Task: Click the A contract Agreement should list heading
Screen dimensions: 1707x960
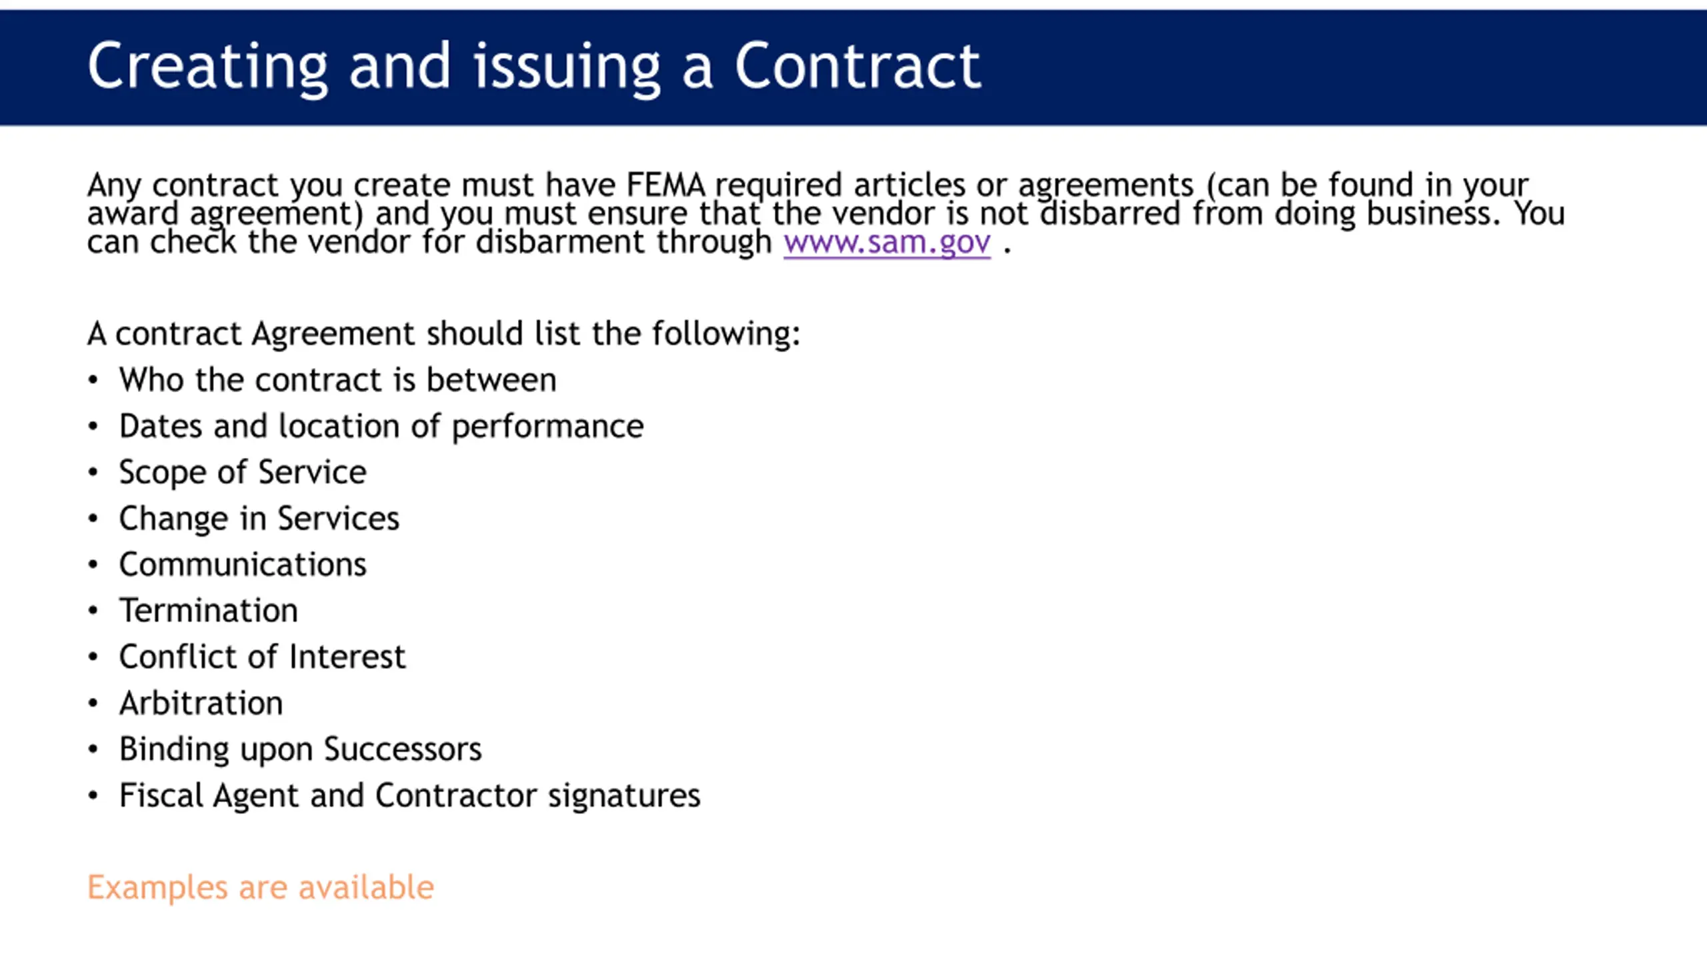Action: [443, 333]
